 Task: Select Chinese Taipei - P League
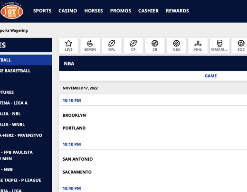(26, 180)
